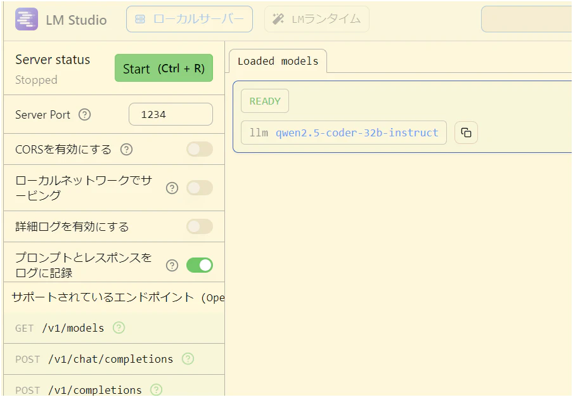This screenshot has width=573, height=397.
Task: Select the Loaded models tab
Action: point(278,61)
